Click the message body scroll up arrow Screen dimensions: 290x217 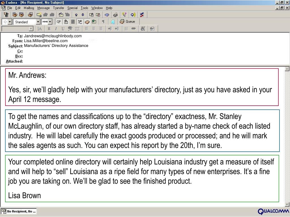pyautogui.click(x=287, y=69)
